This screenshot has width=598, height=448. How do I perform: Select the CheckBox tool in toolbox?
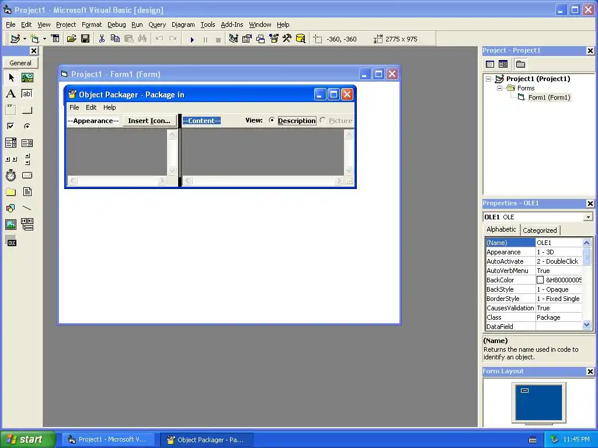(11, 126)
